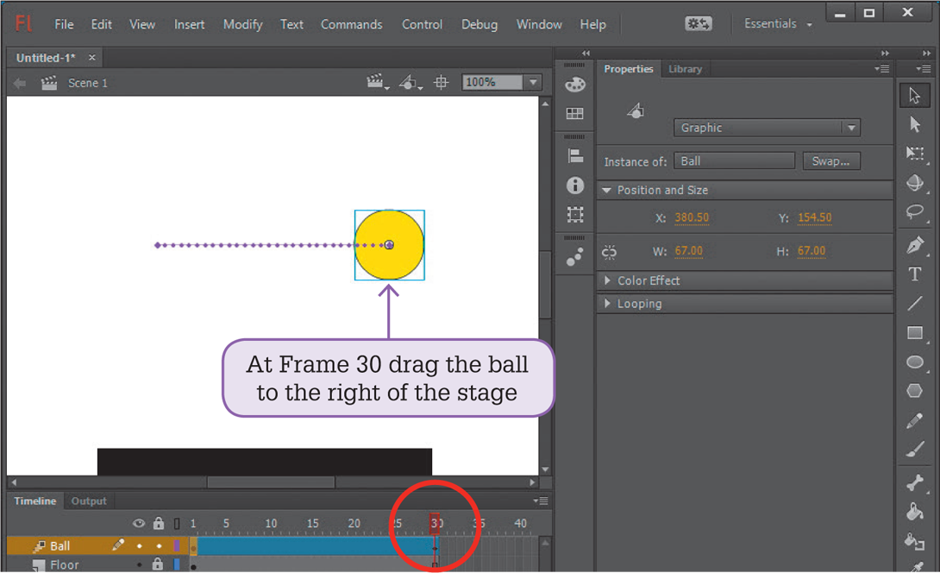This screenshot has width=940, height=573.
Task: Open the Color panel palette icon
Action: pos(575,85)
